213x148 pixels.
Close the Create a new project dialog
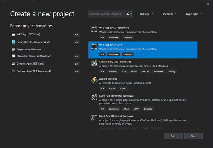(208, 4)
